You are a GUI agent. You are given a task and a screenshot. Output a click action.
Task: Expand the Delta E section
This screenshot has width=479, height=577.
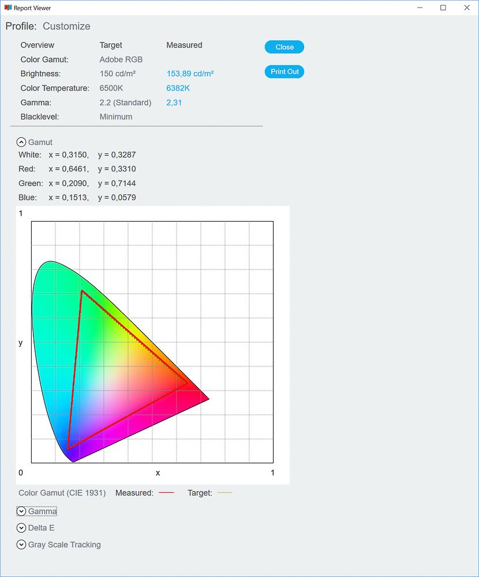(21, 528)
